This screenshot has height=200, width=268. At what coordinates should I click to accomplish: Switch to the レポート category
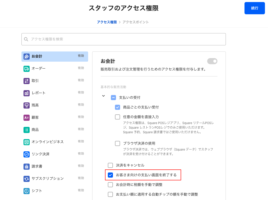click(55, 93)
